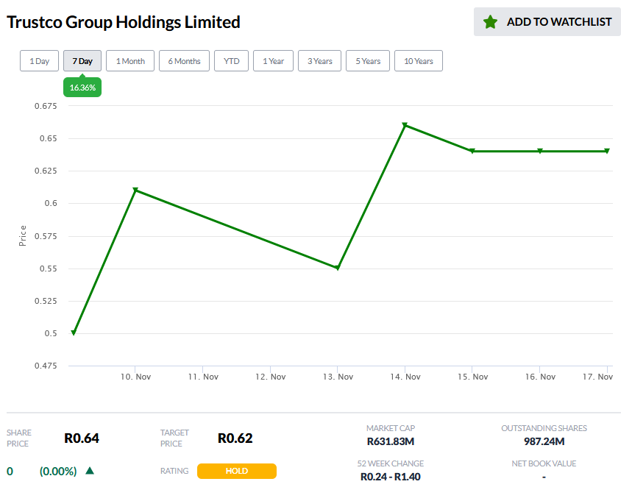Click the OUTSTANDING SHARES label
Image resolution: width=632 pixels, height=487 pixels.
pyautogui.click(x=544, y=428)
